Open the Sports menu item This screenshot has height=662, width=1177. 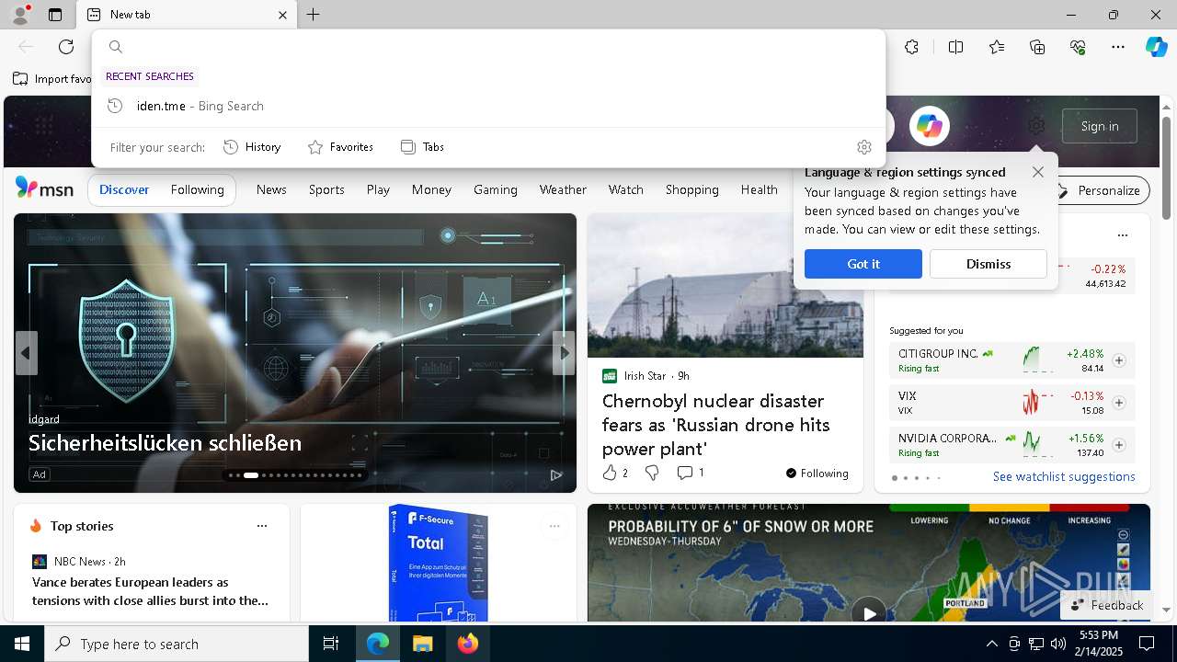pos(326,189)
